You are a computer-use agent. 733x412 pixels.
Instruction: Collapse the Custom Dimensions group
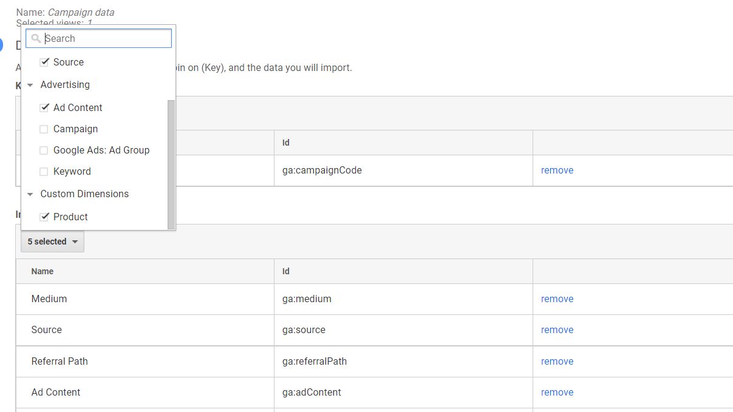click(30, 194)
